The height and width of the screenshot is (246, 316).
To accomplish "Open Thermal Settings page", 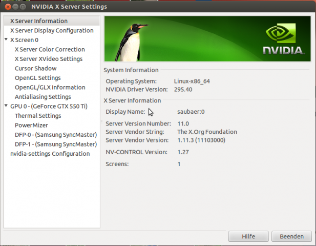I will tap(38, 116).
